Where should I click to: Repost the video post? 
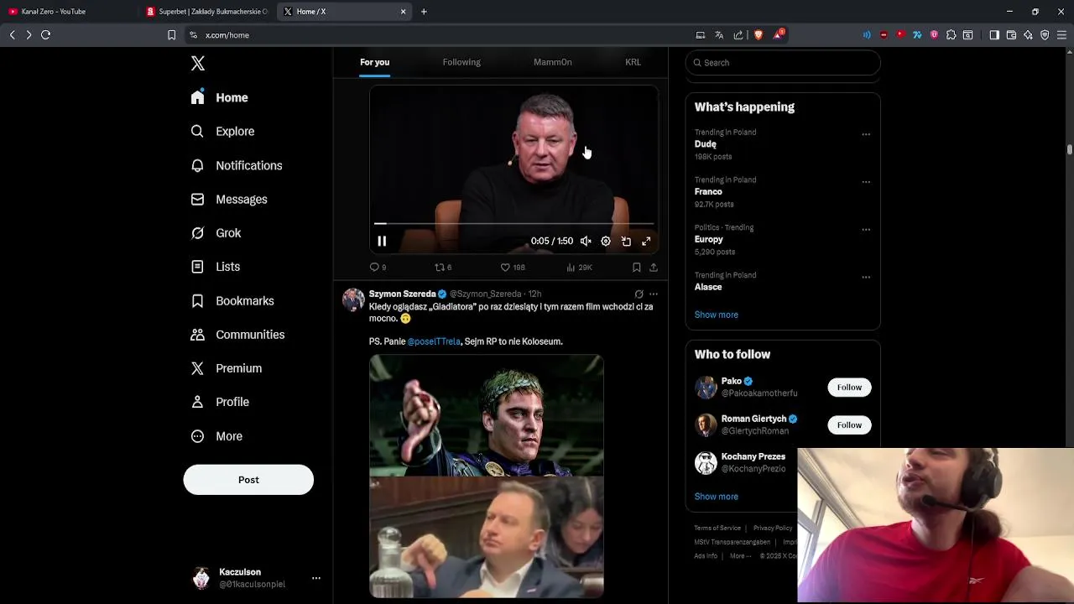(442, 267)
